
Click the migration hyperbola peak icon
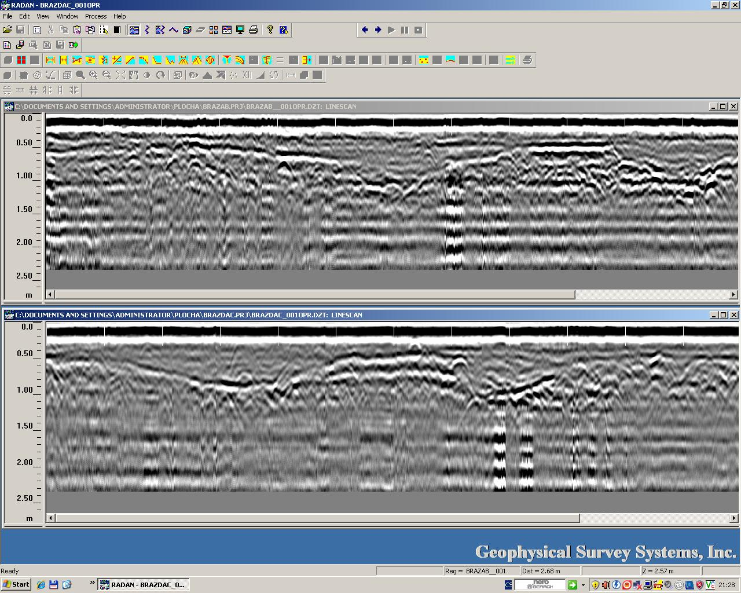point(196,60)
